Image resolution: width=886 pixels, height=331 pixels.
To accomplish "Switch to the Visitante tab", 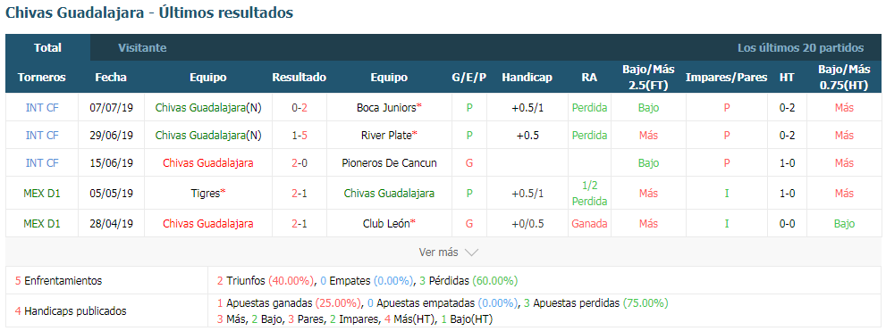I will tap(142, 48).
